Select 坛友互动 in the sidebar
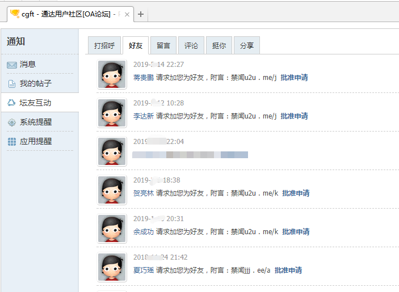399x292 pixels. click(x=40, y=103)
